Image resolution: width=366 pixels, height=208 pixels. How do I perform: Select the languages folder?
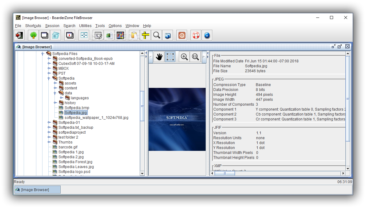80,98
